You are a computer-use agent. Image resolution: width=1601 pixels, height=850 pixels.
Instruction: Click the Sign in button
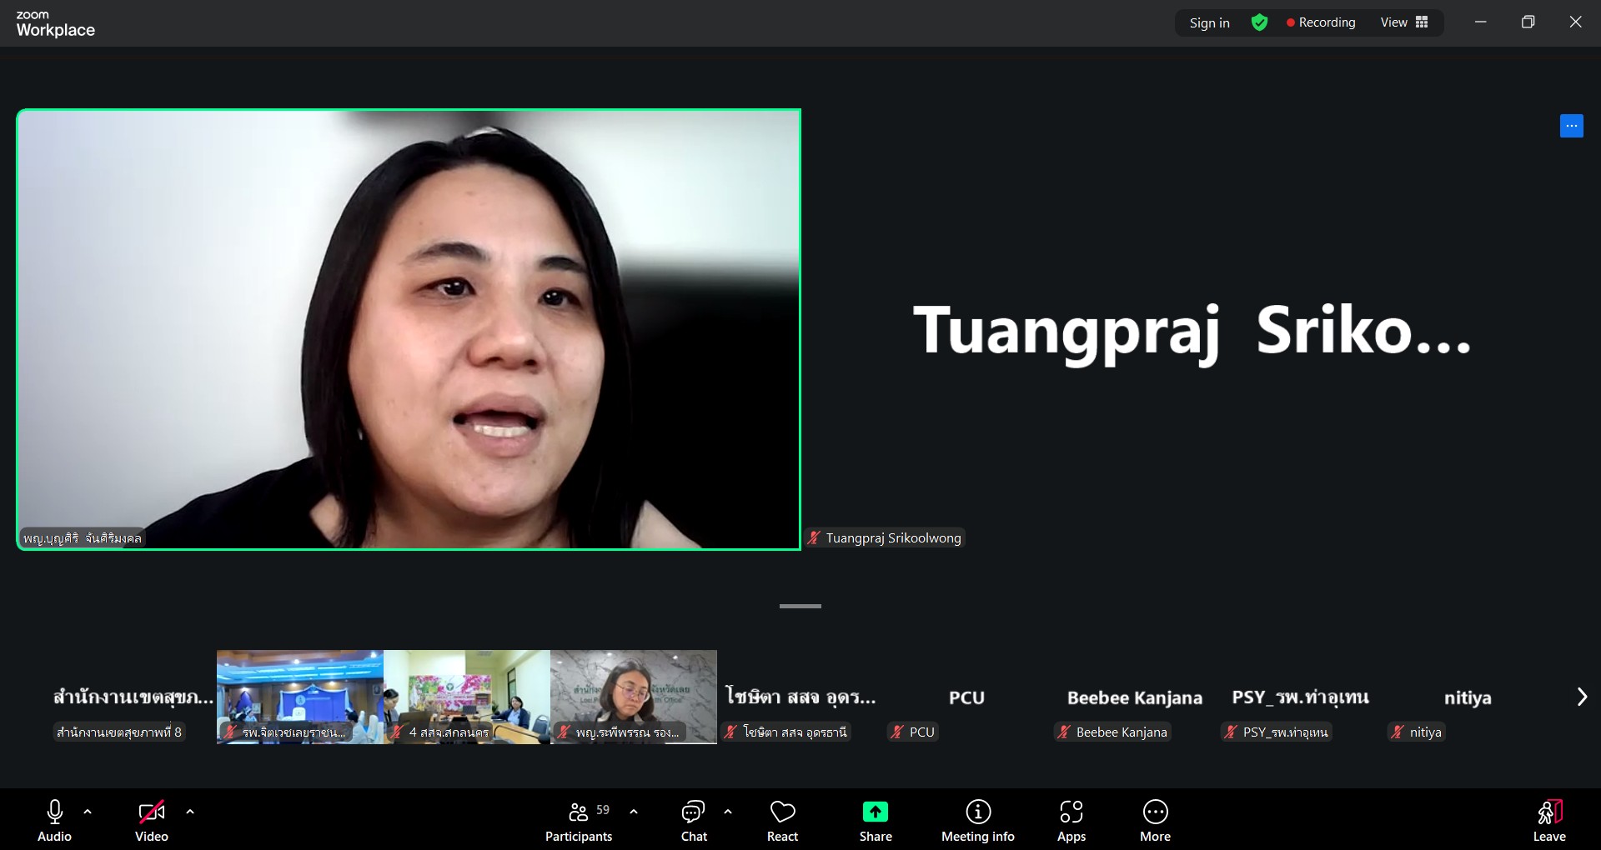click(1209, 22)
